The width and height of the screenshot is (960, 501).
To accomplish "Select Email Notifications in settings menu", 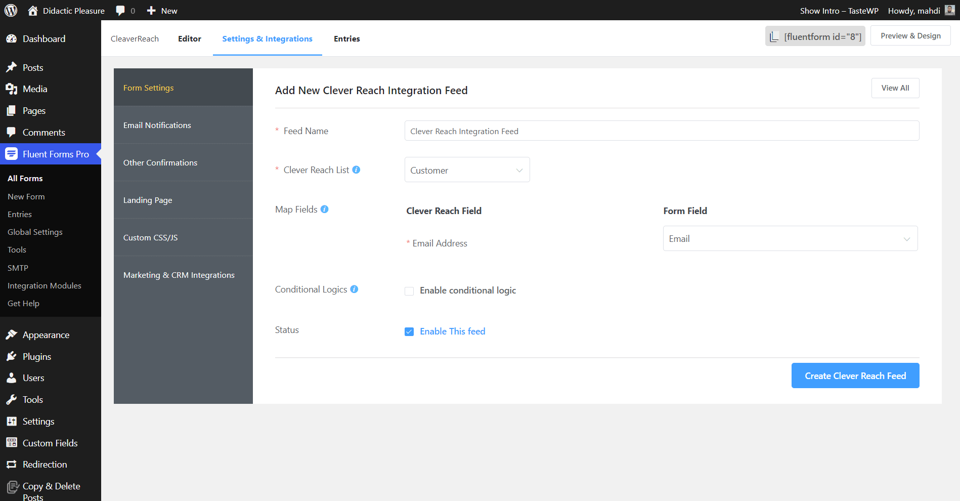I will [x=157, y=126].
